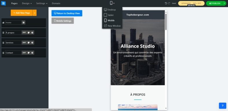This screenshot has height=111, width=228.
Task: Click EDIT for Contact page
Action: pos(24,53)
